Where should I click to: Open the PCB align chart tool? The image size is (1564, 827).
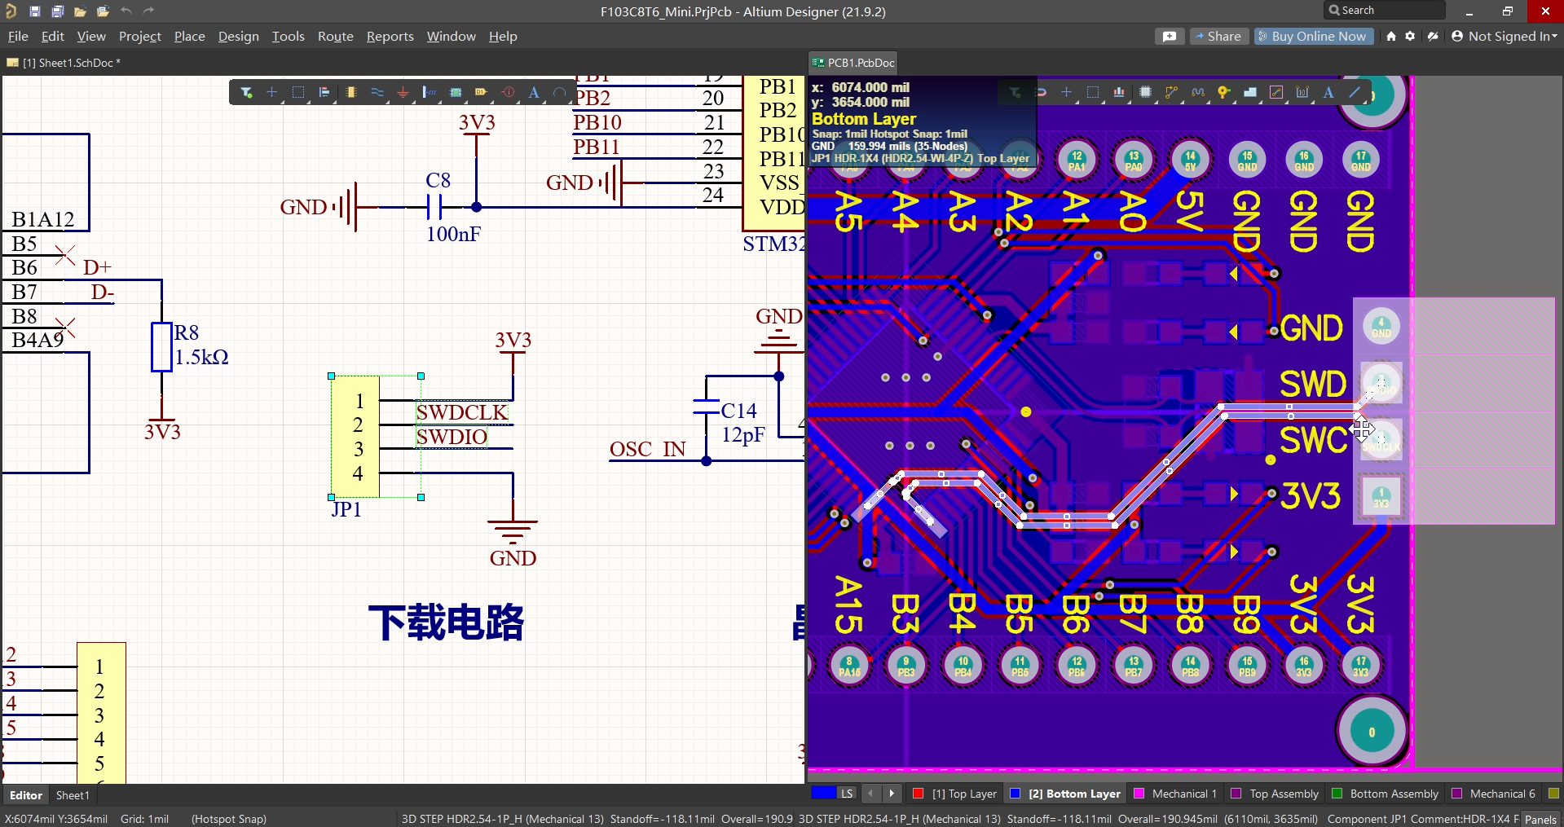(x=1119, y=92)
